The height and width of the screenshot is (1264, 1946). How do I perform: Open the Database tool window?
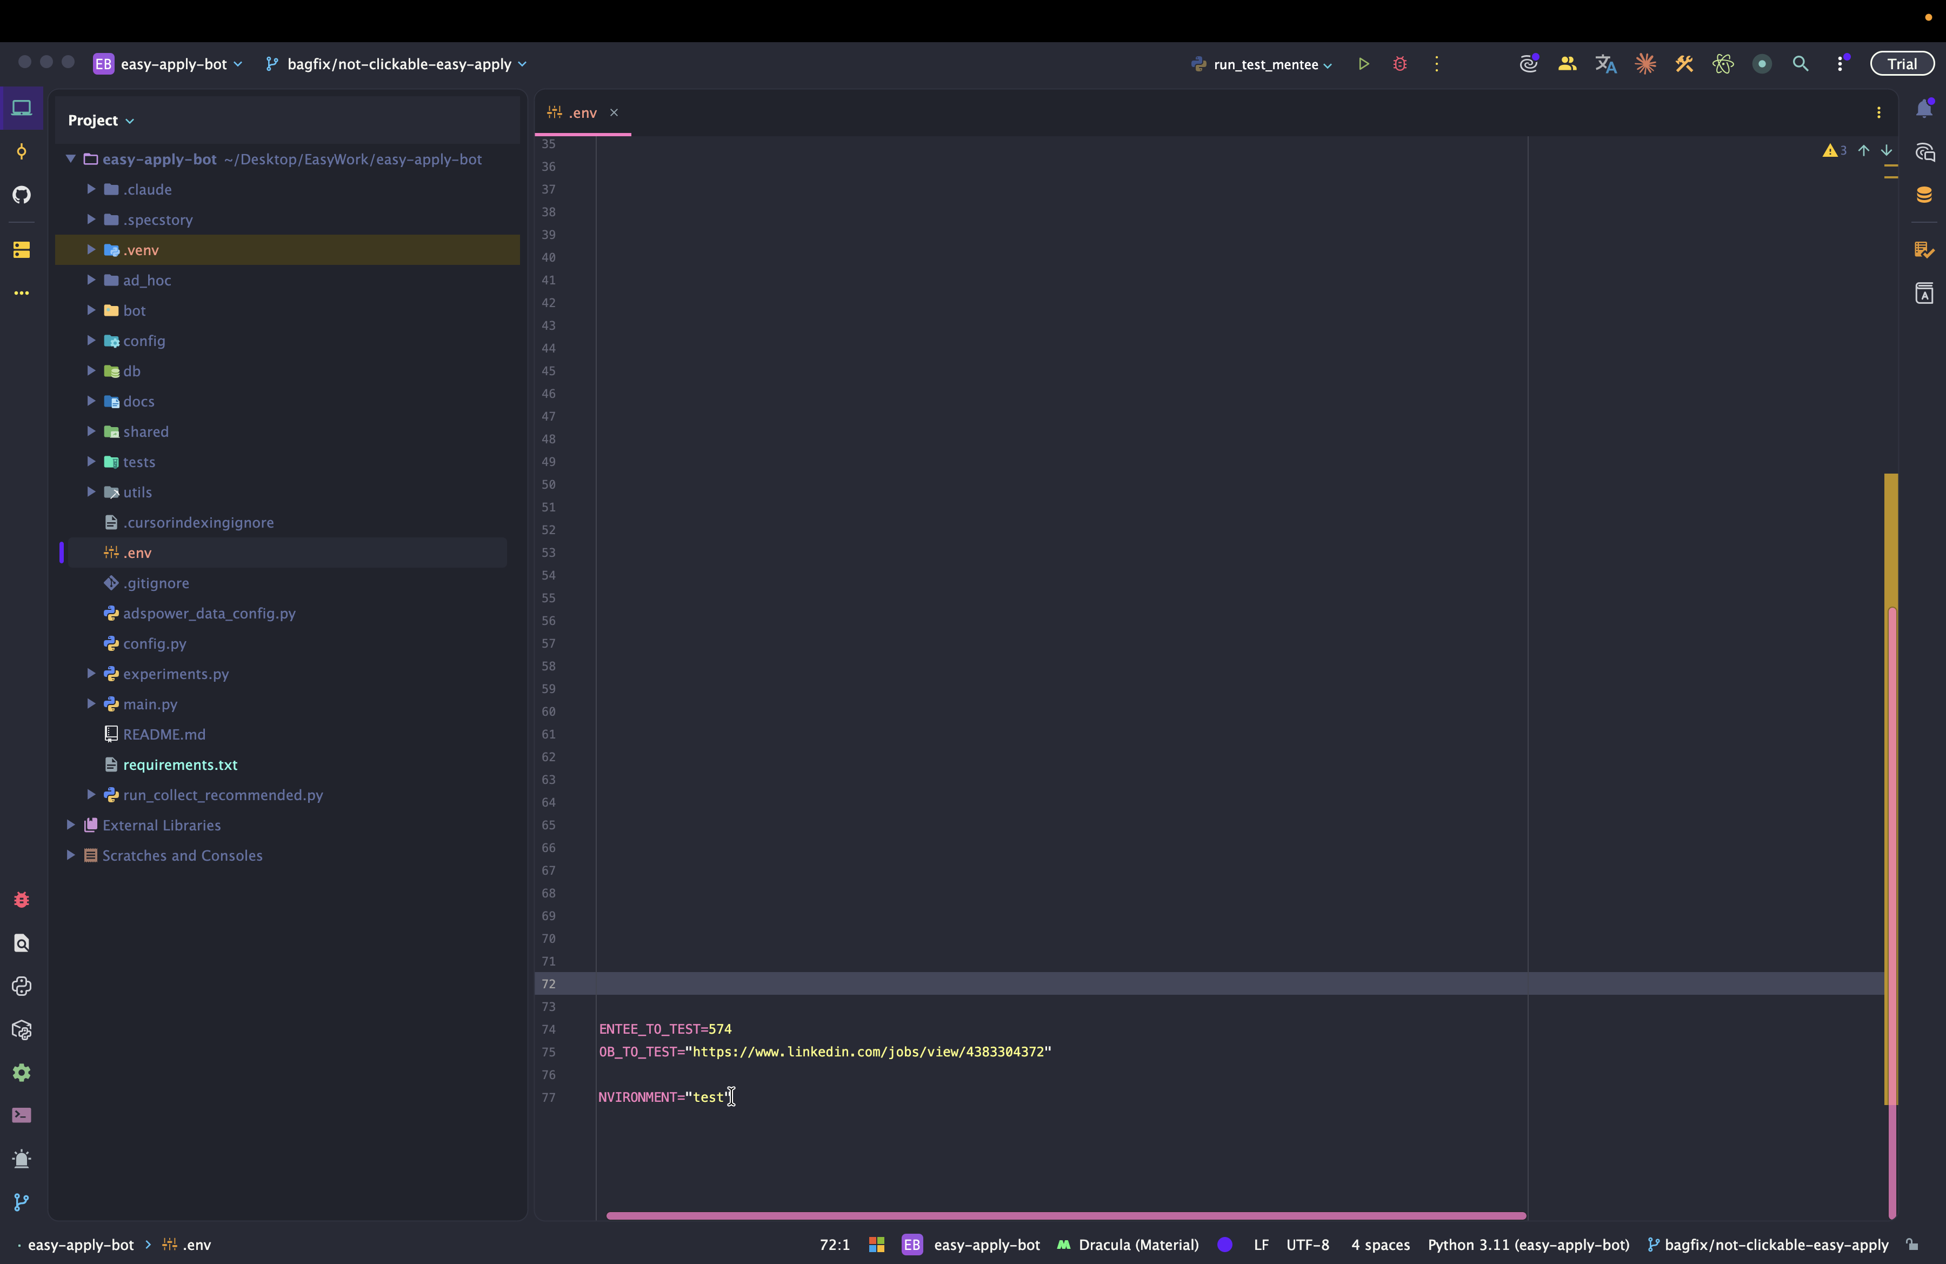[1924, 195]
